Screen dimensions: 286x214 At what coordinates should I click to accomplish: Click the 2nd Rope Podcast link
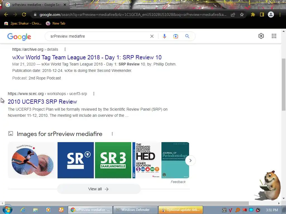pyautogui.click(x=45, y=78)
